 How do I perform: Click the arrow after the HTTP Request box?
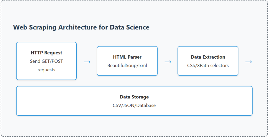click(87, 62)
